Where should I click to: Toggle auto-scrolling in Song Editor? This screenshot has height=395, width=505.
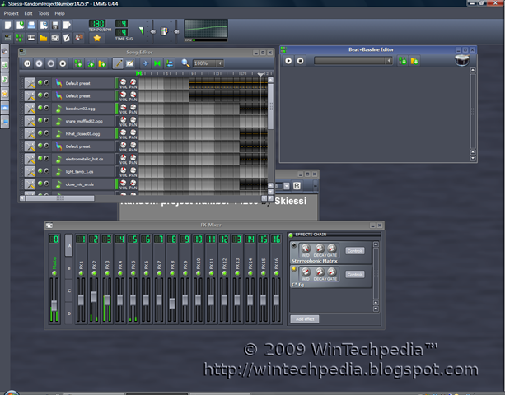point(145,63)
